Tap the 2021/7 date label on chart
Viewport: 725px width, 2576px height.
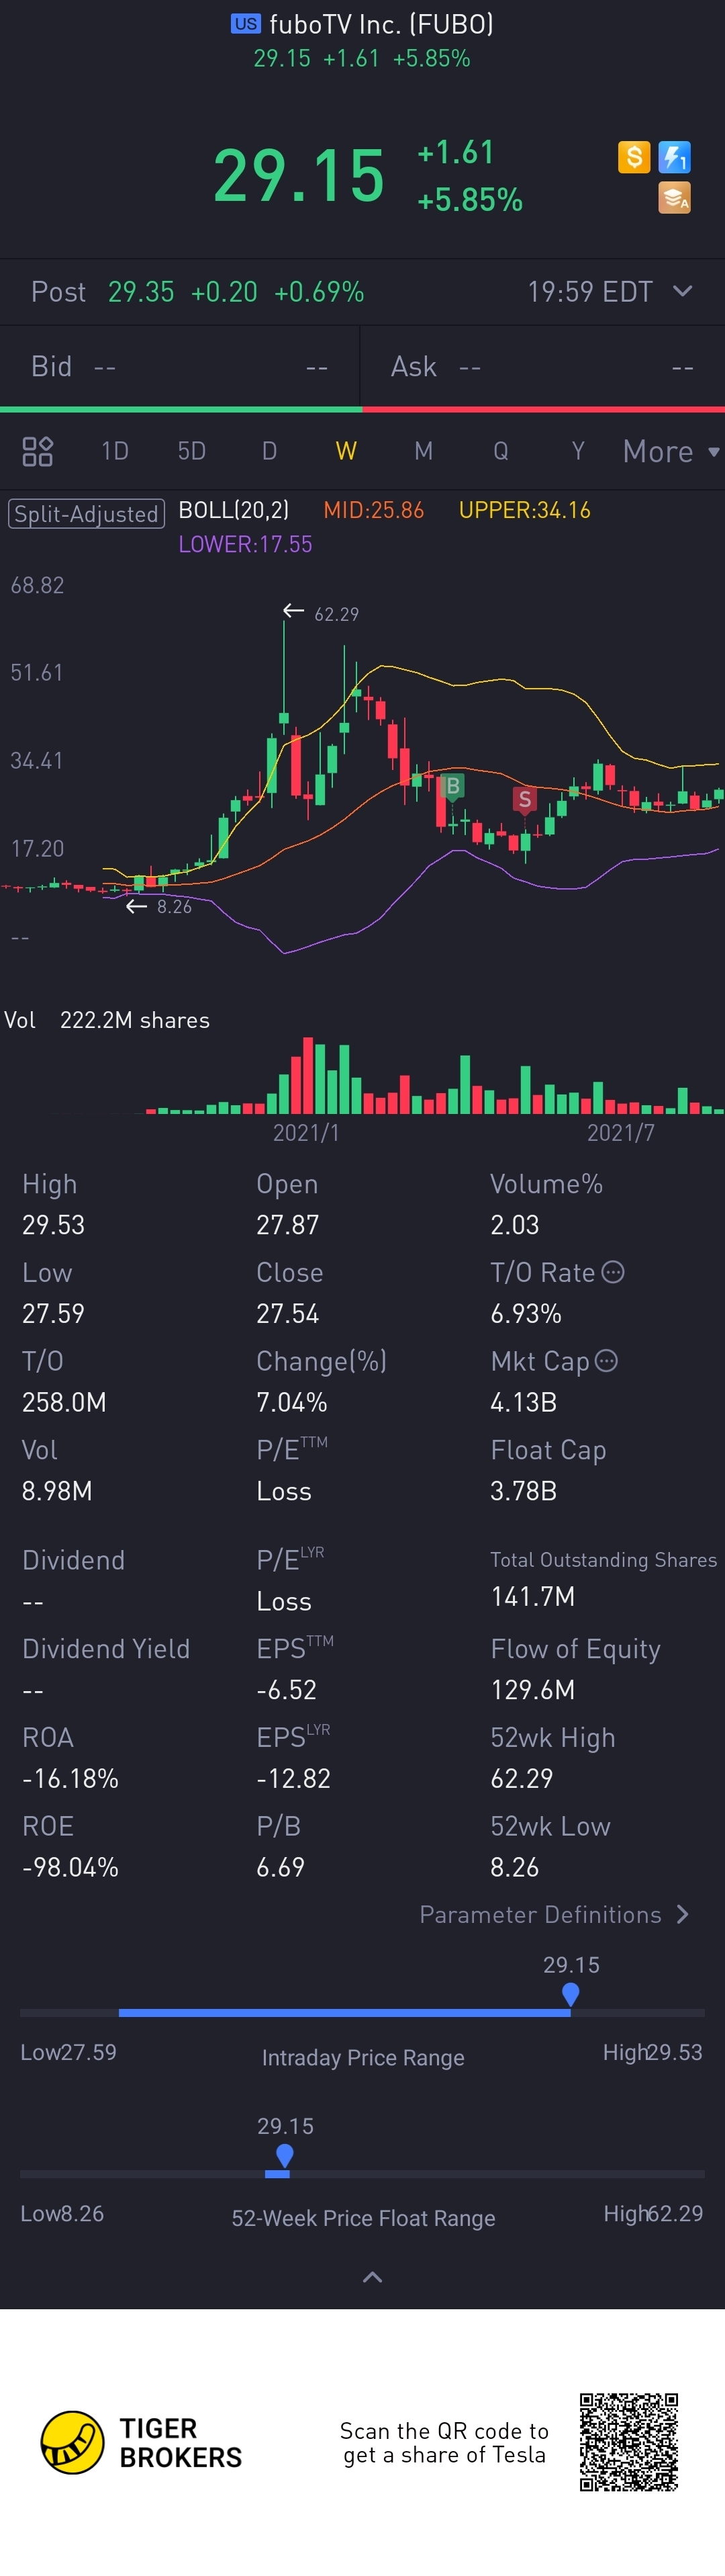(621, 1132)
